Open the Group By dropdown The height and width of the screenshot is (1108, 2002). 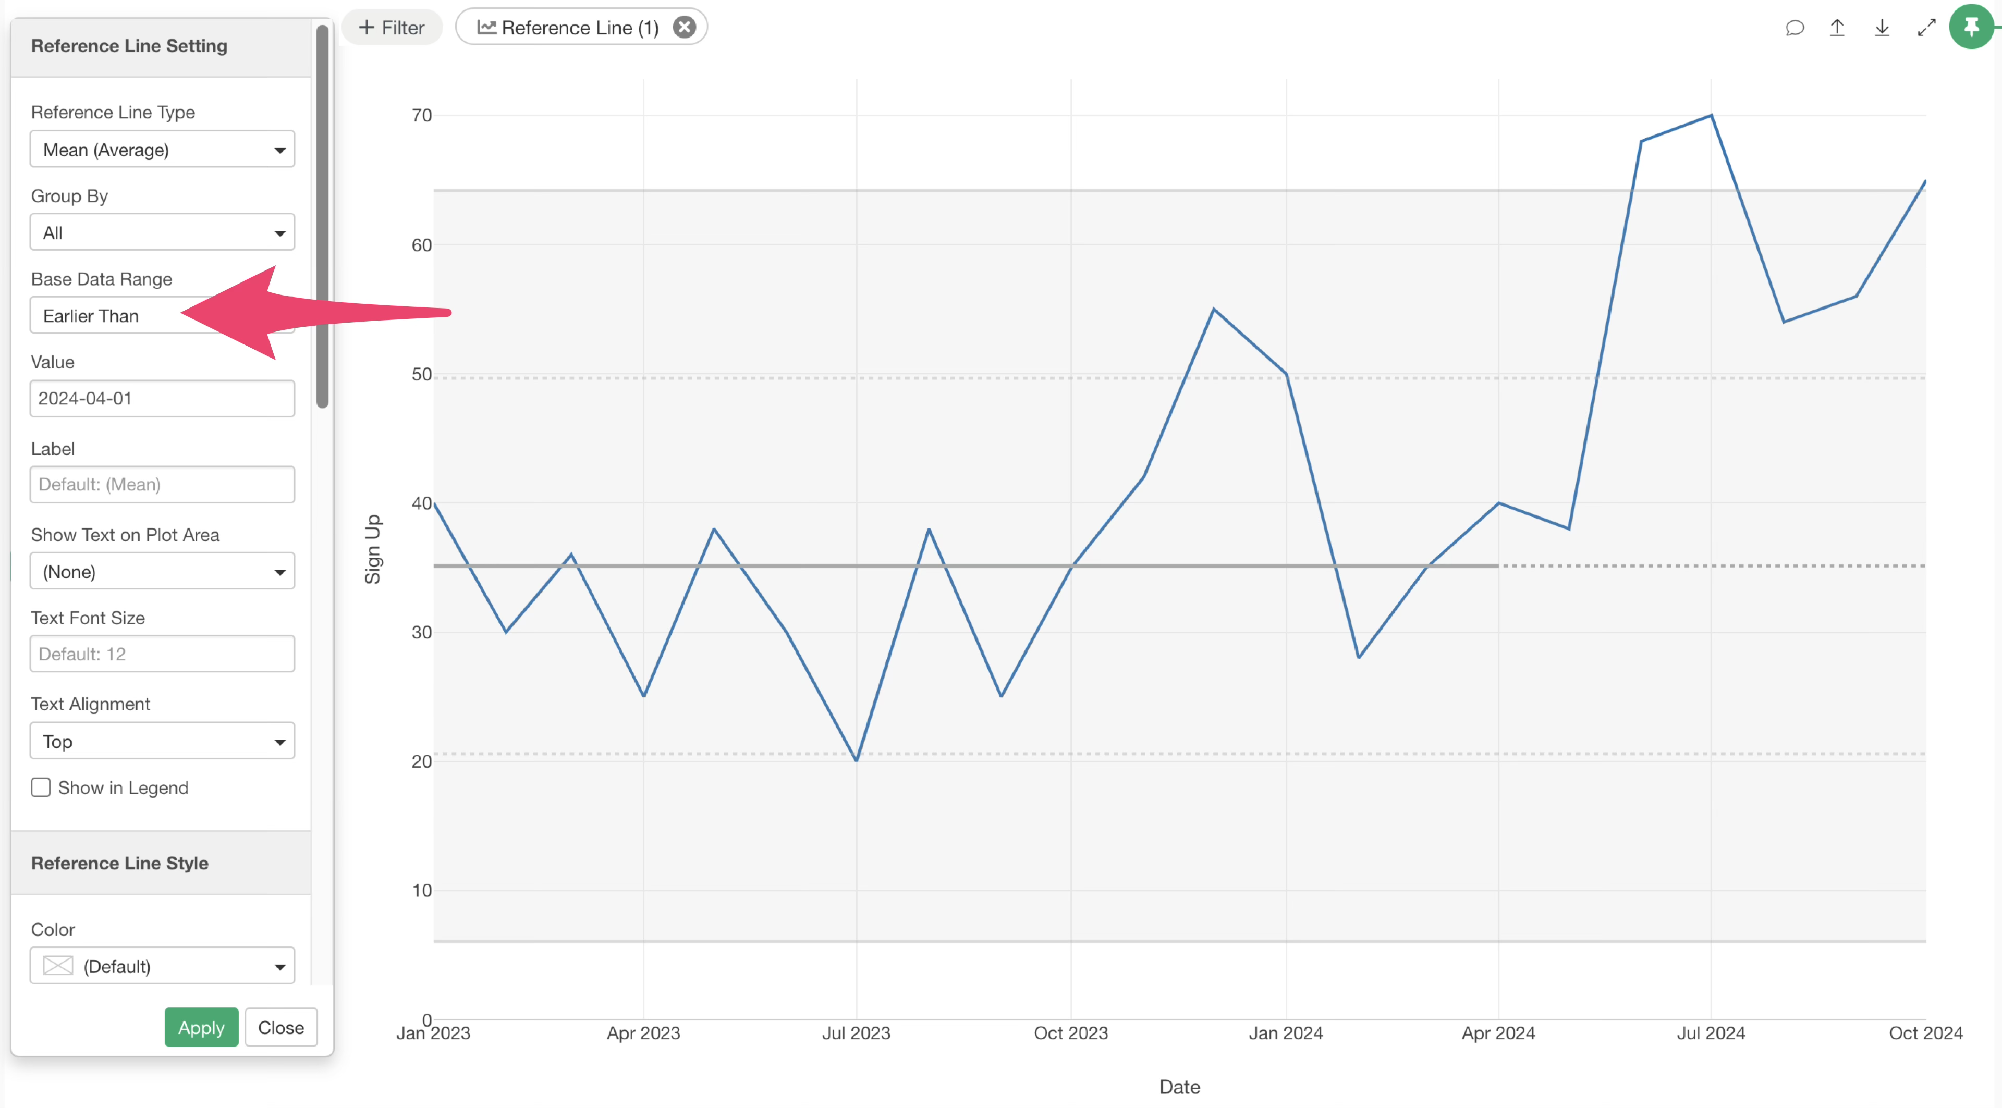tap(162, 232)
